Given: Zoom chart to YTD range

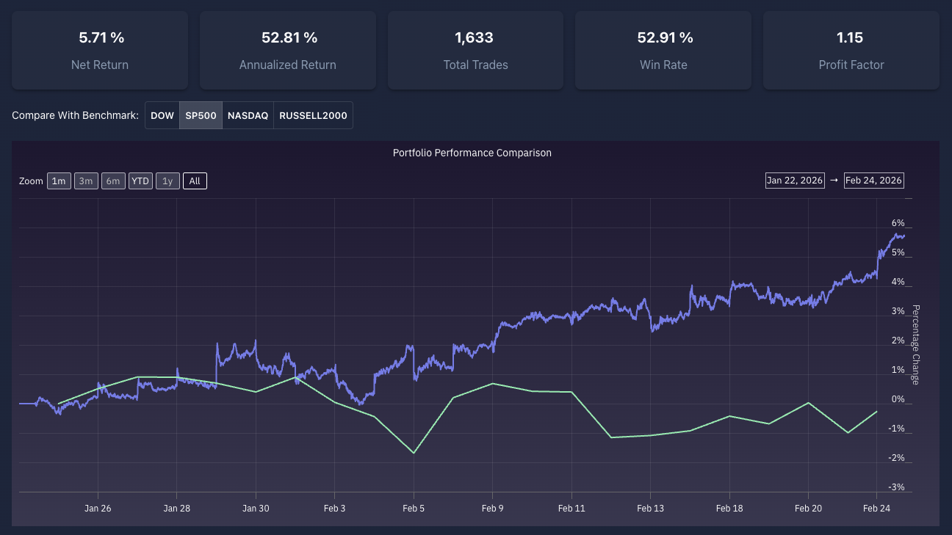Looking at the screenshot, I should [x=140, y=181].
